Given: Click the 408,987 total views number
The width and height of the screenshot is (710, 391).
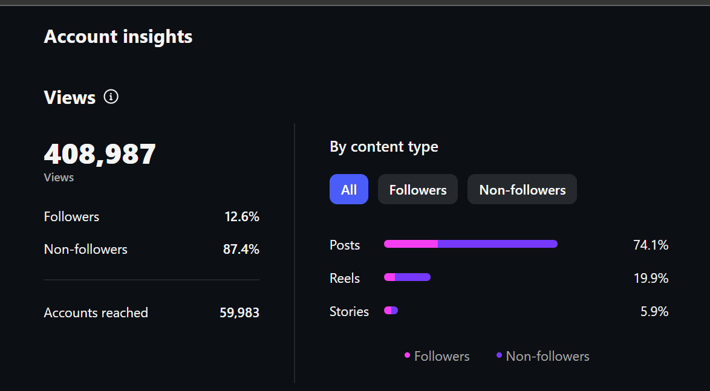Looking at the screenshot, I should [100, 155].
